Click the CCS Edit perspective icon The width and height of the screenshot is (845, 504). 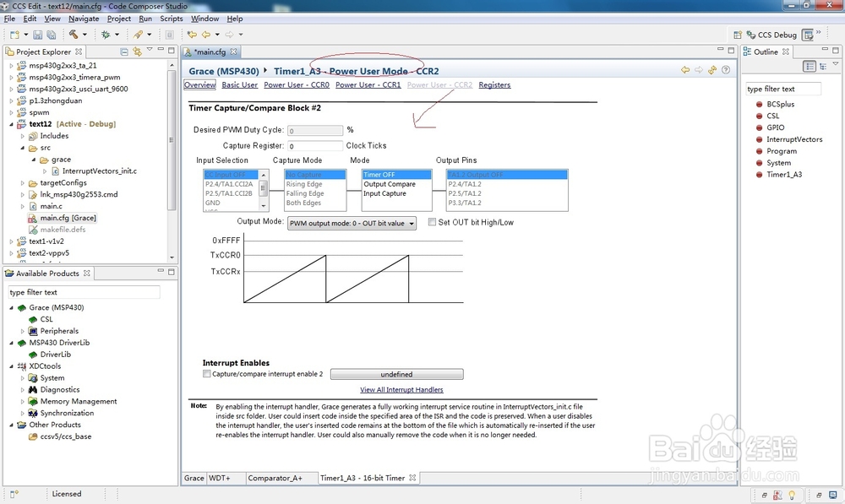(808, 35)
